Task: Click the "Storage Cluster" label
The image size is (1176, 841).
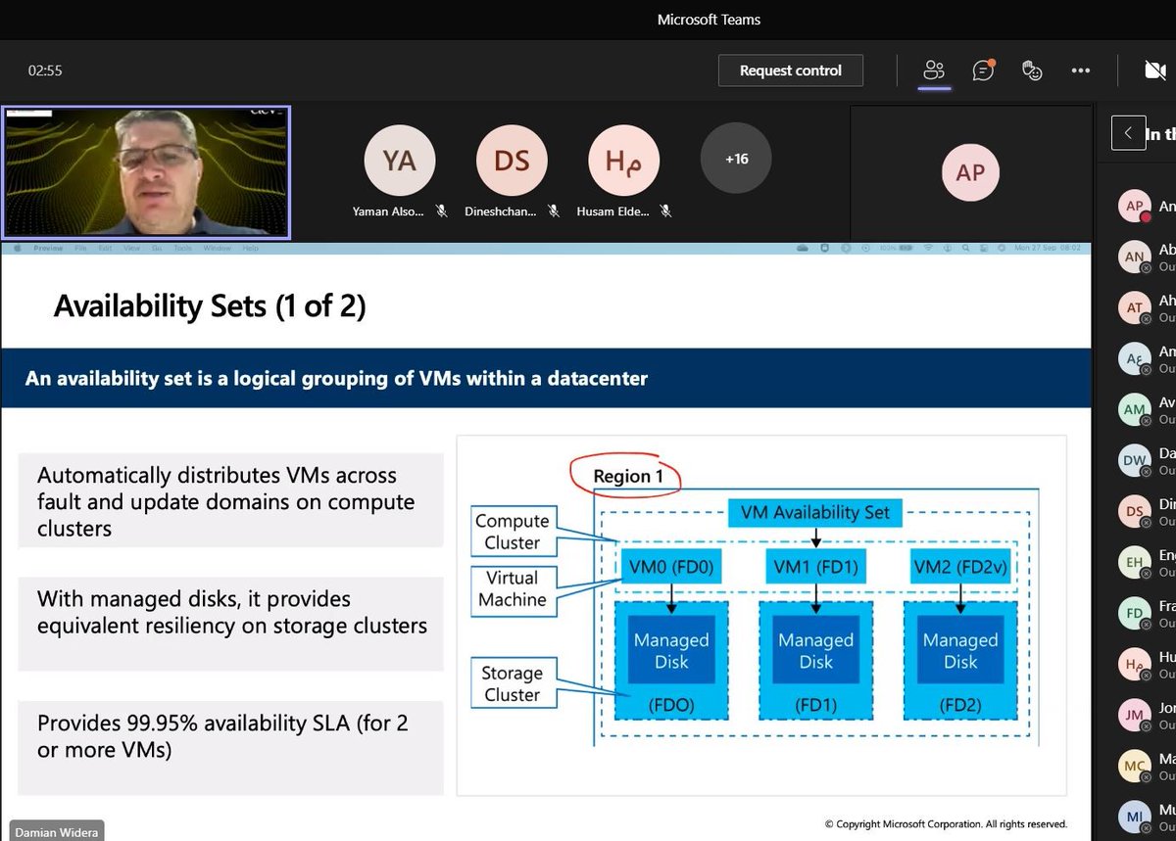Action: pyautogui.click(x=512, y=683)
